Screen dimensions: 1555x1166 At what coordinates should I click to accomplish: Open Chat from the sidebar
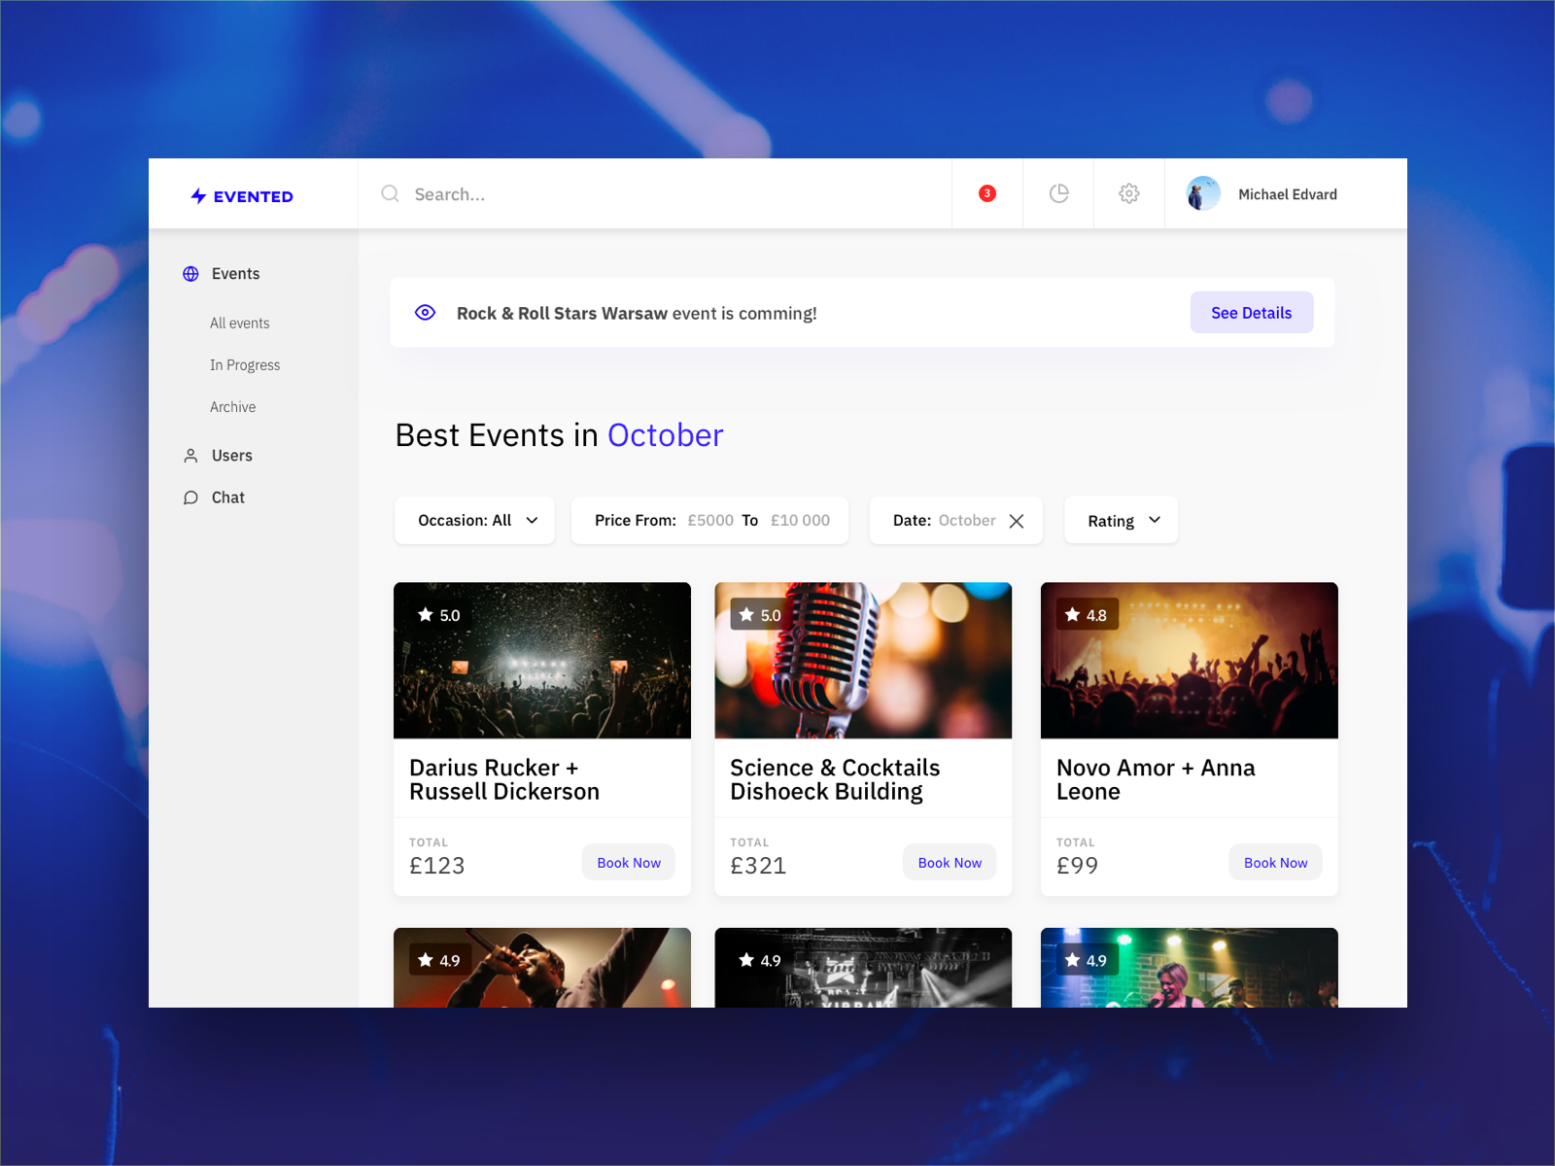tap(228, 497)
